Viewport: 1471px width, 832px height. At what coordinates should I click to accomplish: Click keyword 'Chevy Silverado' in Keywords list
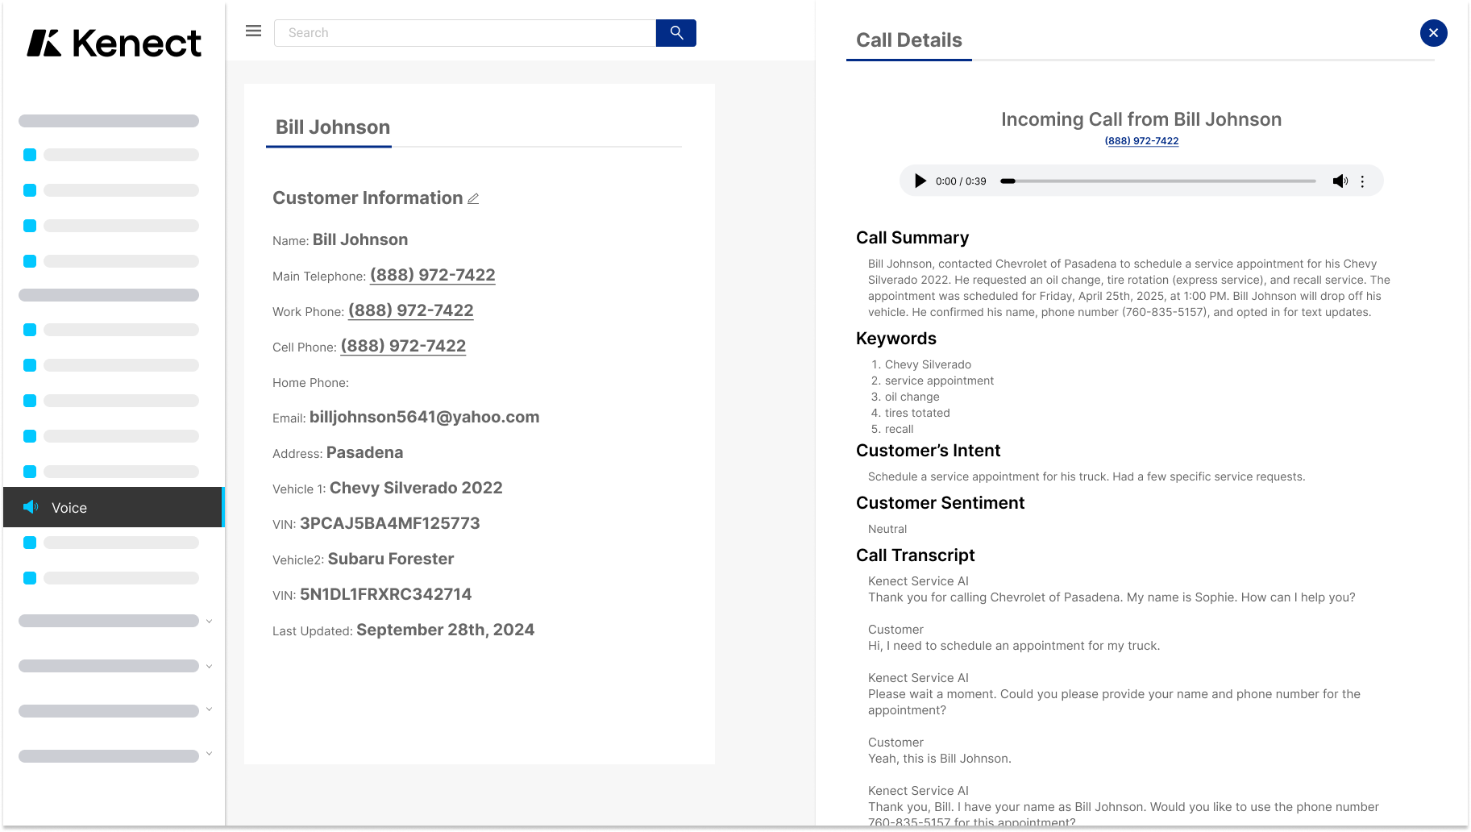point(928,364)
